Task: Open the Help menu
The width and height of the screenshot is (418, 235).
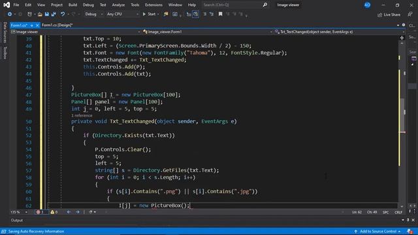Action: click(191, 5)
